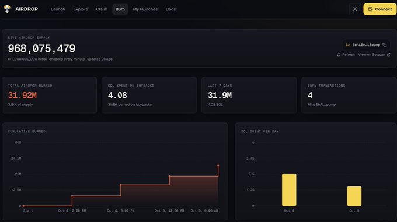
Task: Click the Oct 5, 12:00 AM data point
Action: [x=169, y=176]
